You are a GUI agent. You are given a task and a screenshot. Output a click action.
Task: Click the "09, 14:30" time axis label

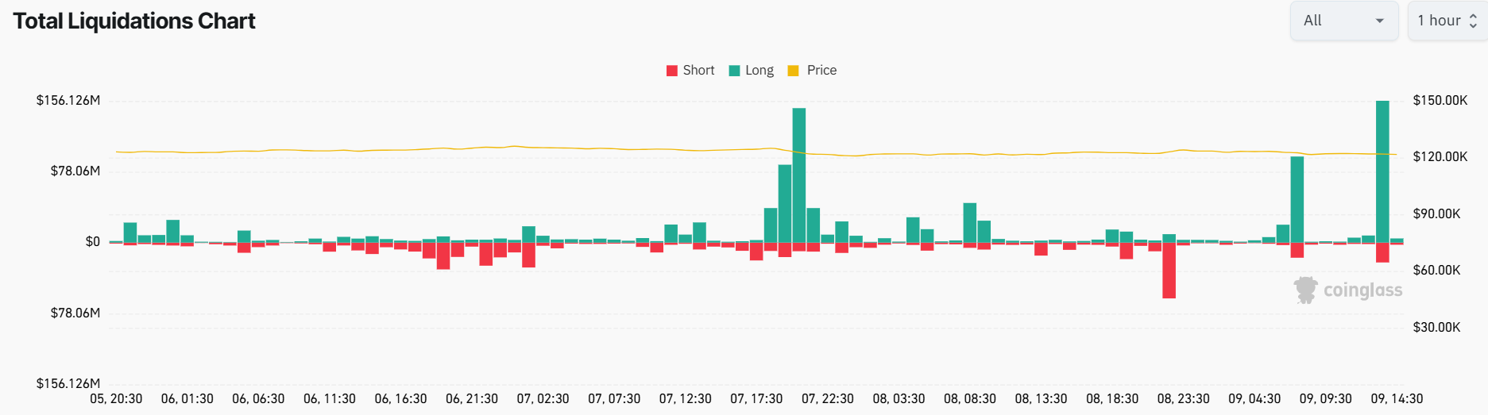click(x=1397, y=398)
